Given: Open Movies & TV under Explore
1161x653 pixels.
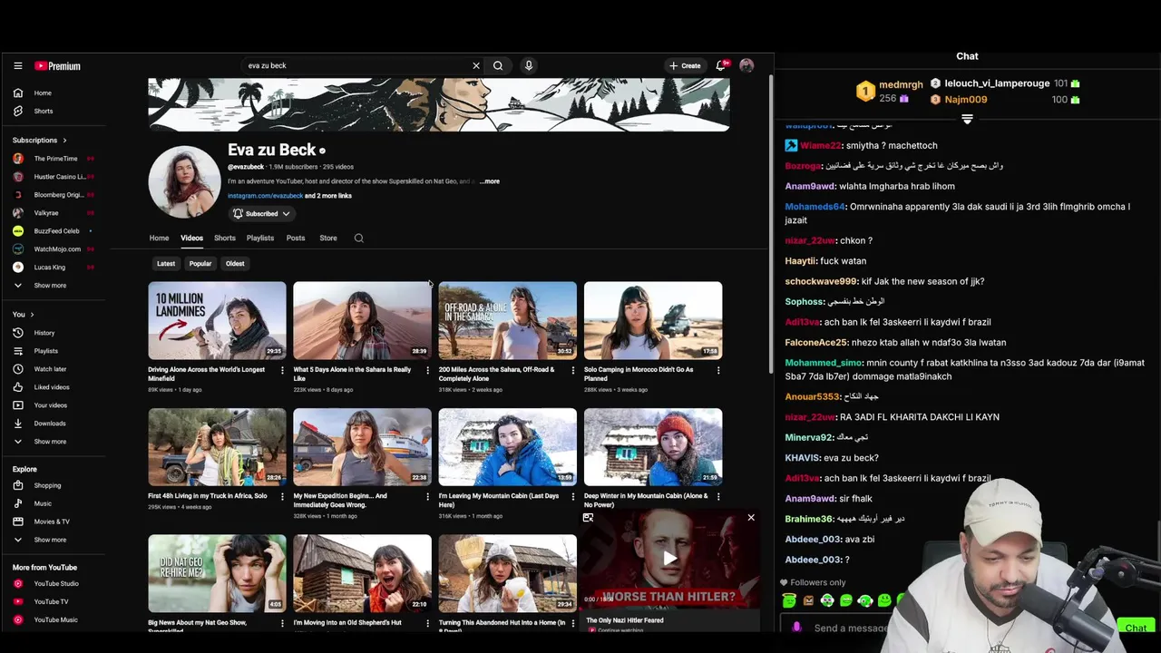Looking at the screenshot, I should [x=51, y=521].
